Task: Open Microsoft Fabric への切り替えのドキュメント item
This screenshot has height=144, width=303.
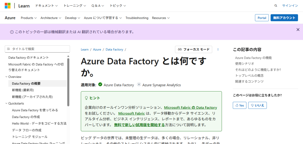Action: 36,67
